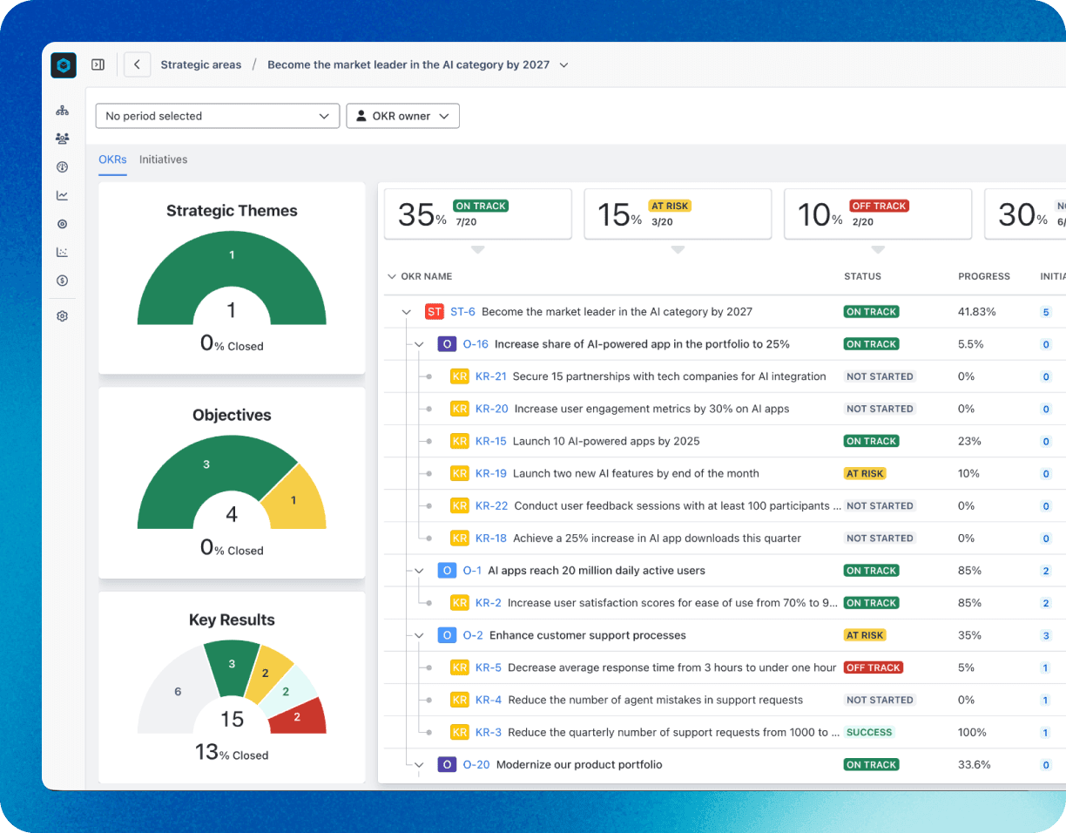Open the KR-3 key result link
This screenshot has height=833, width=1066.
pyautogui.click(x=489, y=732)
